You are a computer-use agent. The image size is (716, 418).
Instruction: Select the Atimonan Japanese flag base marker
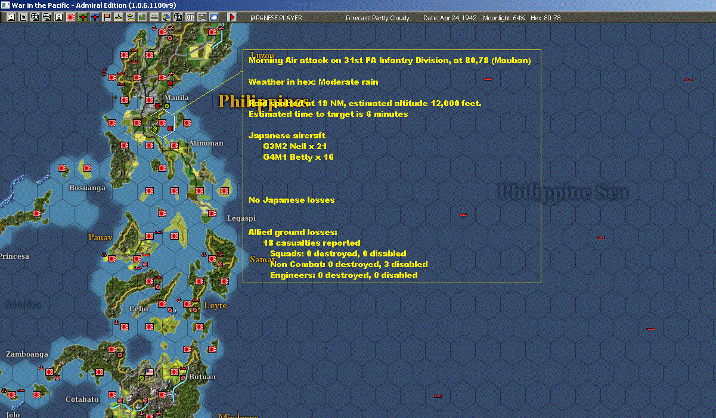[x=175, y=145]
